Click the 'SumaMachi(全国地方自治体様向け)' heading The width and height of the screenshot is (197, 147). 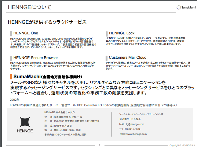click(x=48, y=77)
